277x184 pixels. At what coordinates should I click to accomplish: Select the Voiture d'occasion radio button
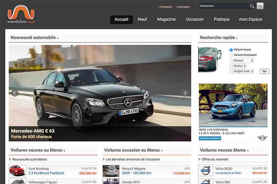(231, 55)
